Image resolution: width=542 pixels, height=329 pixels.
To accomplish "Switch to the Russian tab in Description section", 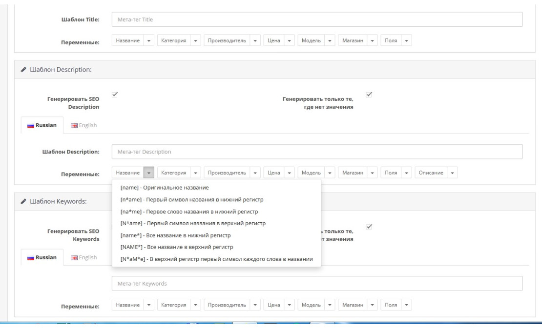I will [x=42, y=125].
